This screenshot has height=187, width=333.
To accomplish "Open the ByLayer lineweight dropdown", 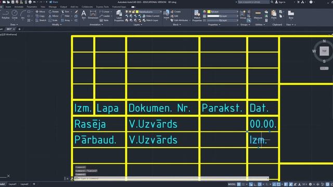I will tap(223, 16).
